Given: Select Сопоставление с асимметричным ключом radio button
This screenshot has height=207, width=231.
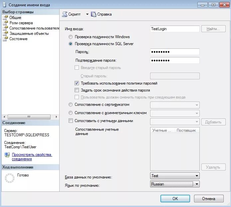Looking at the screenshot, I should pos(71,113).
